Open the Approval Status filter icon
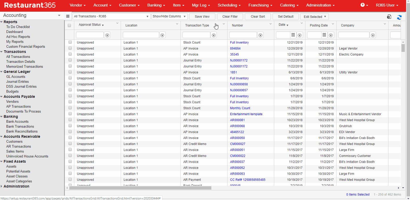The width and height of the screenshot is (410, 200). (107, 35)
